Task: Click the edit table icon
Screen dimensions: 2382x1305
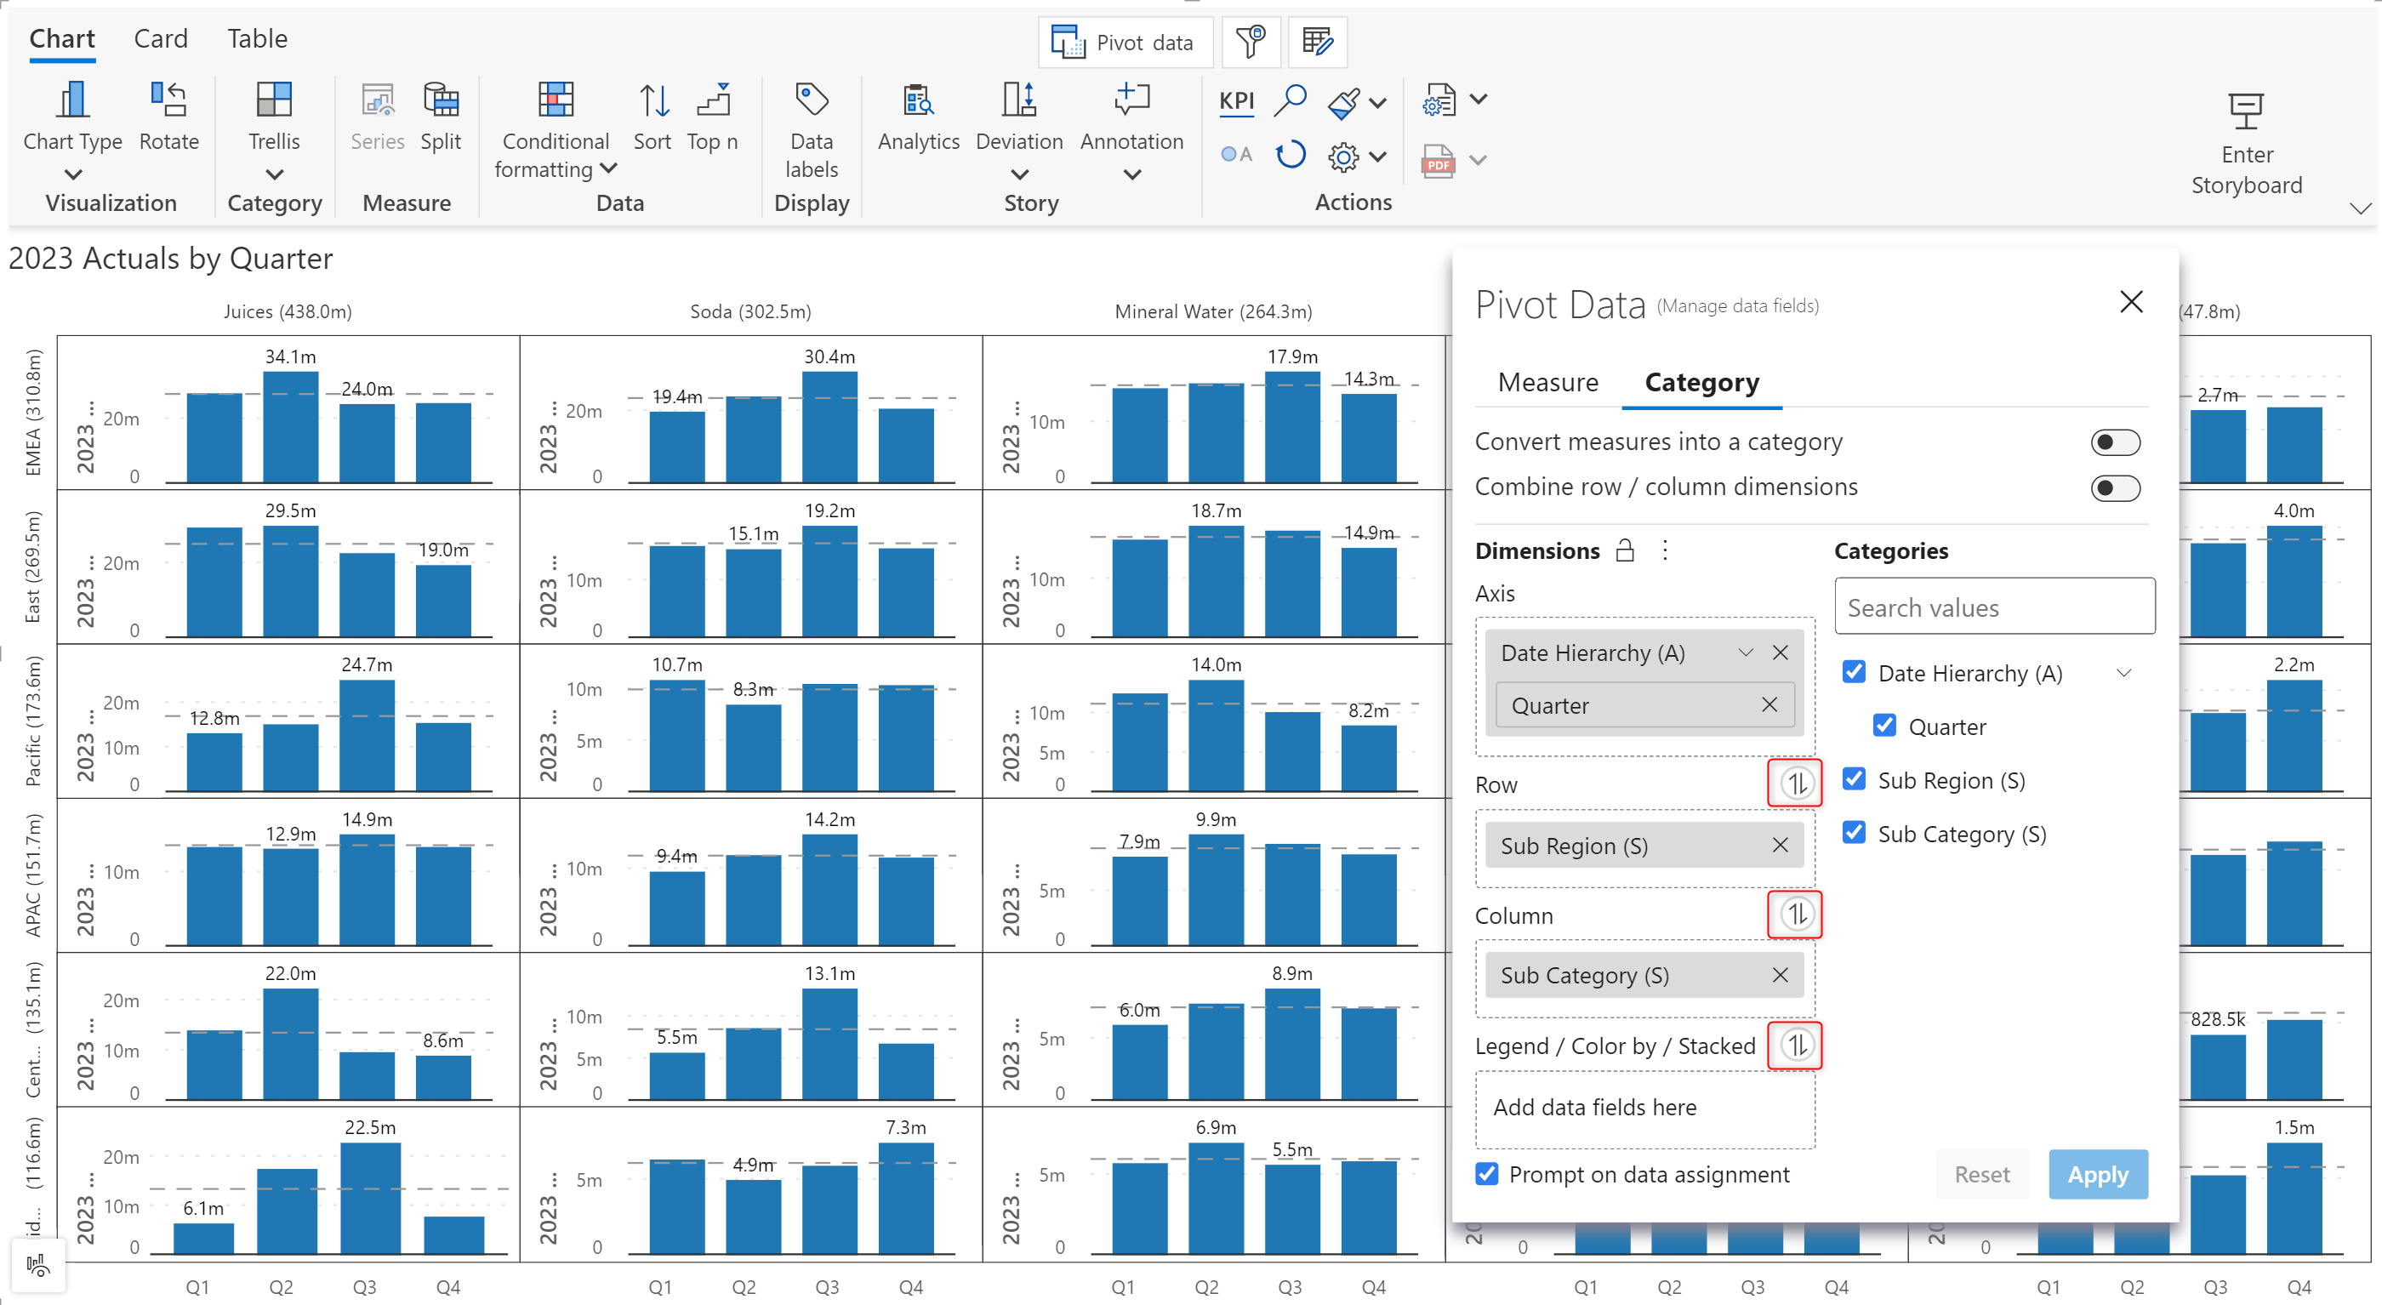Action: [1318, 42]
